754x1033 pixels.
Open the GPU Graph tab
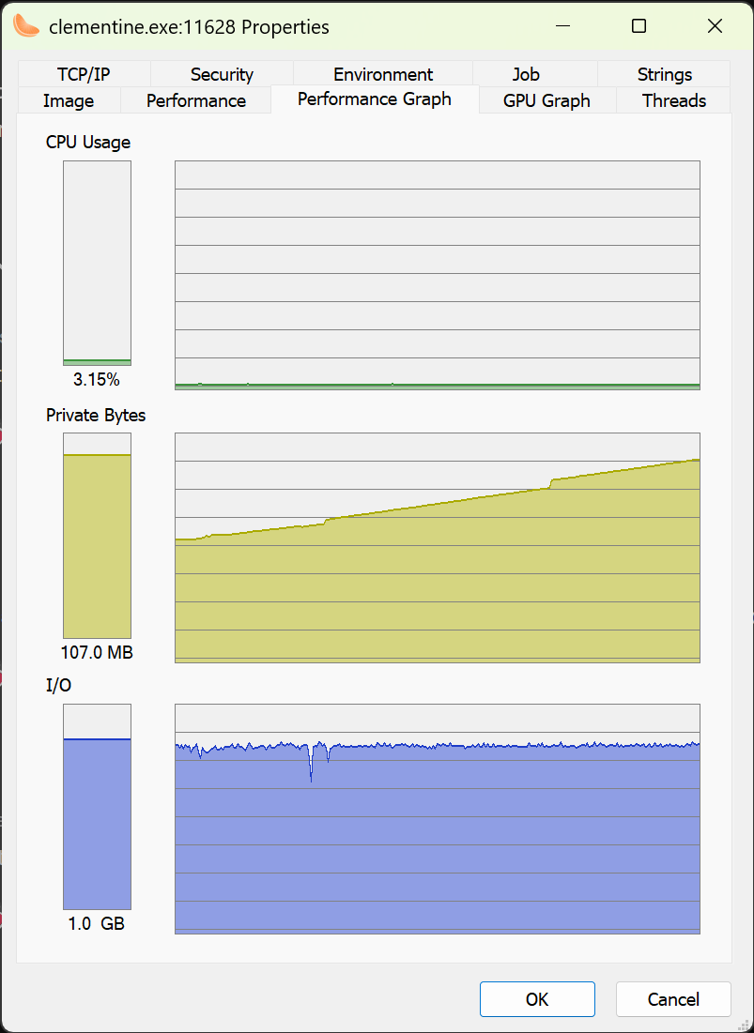(547, 100)
